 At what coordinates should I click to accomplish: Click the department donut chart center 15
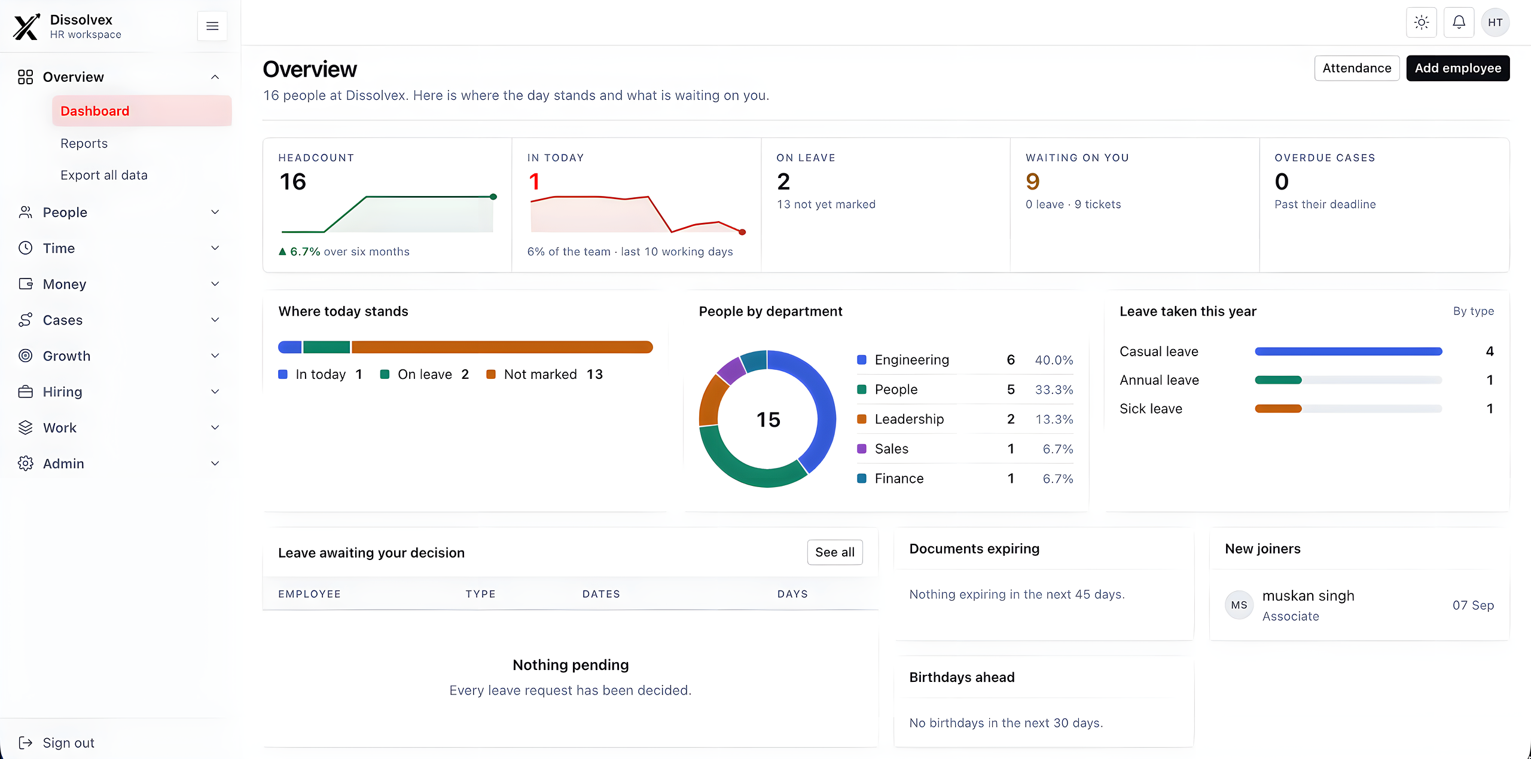[x=768, y=420]
